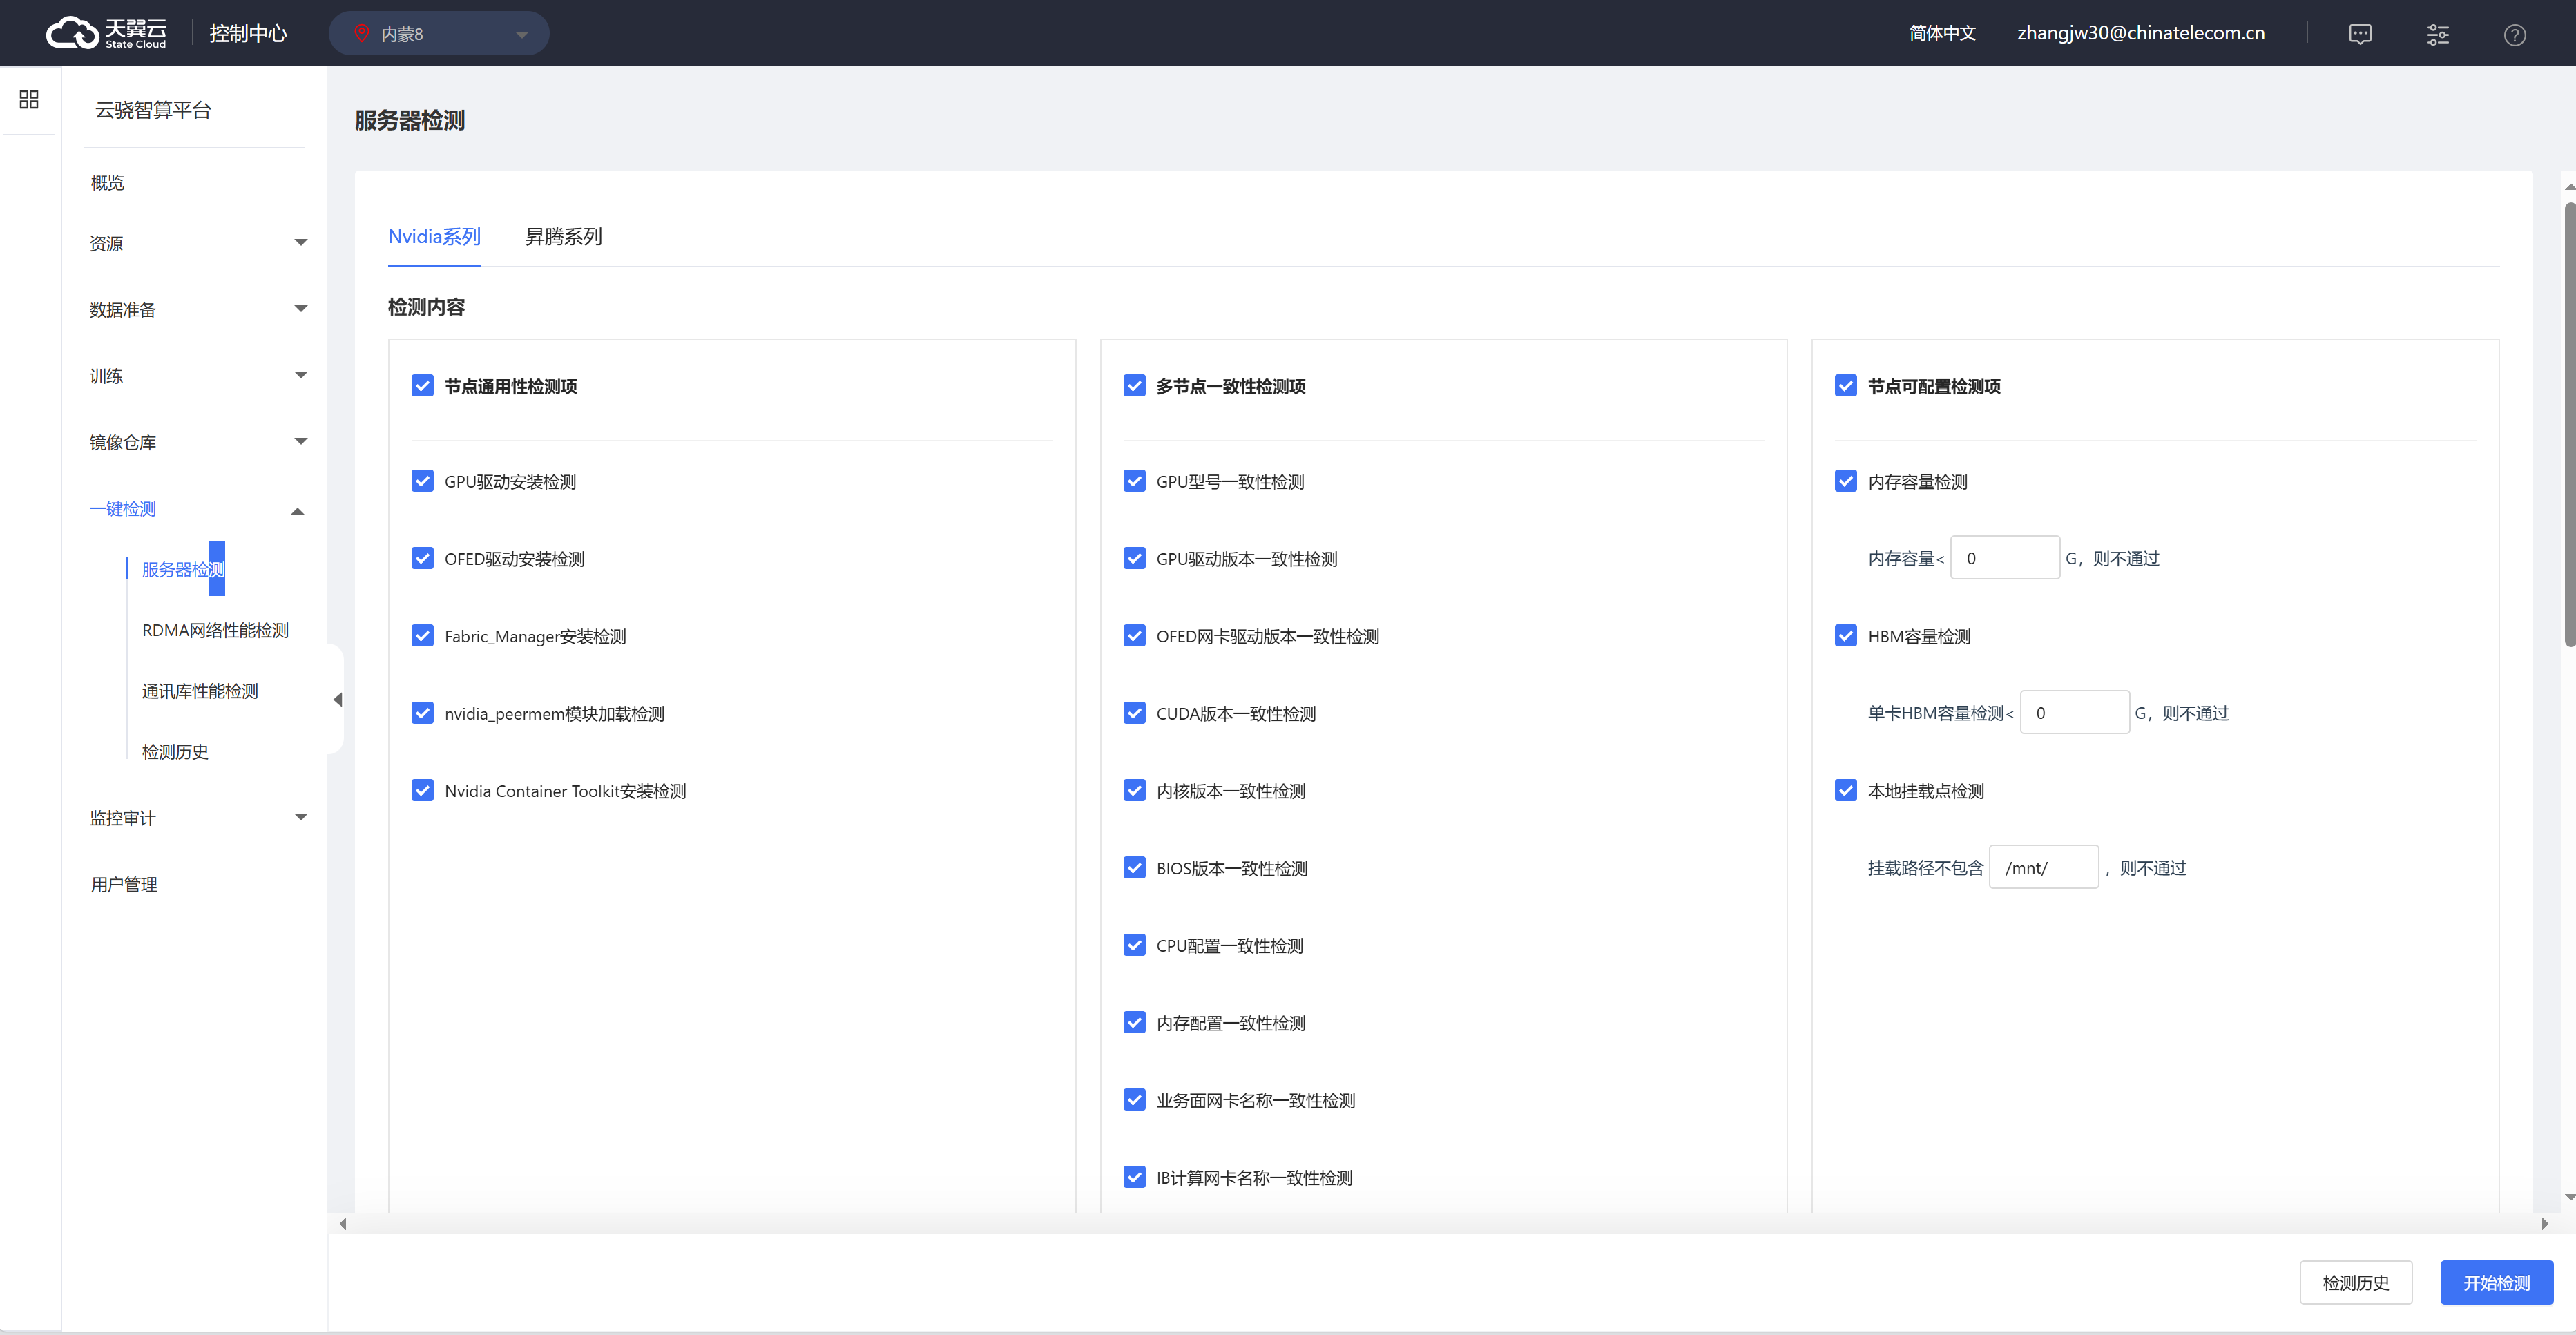Screen dimensions: 2576x1335
Task: Open the settings sliders icon in header
Action: pos(2437,34)
